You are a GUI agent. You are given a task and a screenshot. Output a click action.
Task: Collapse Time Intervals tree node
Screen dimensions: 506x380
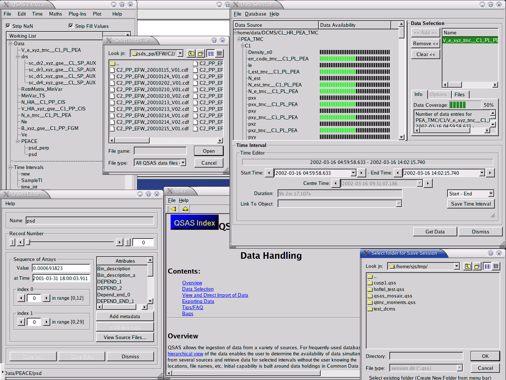point(10,167)
